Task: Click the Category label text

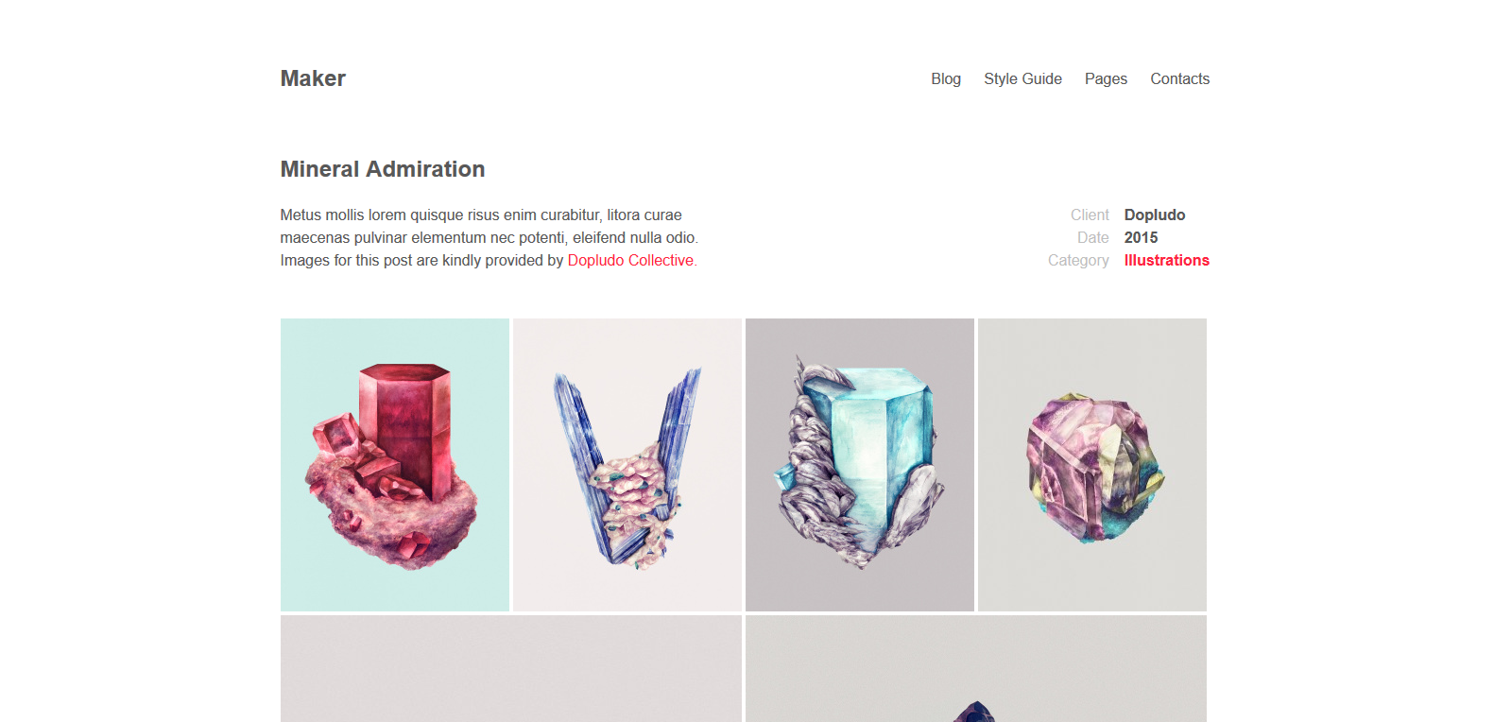Action: coord(1078,260)
